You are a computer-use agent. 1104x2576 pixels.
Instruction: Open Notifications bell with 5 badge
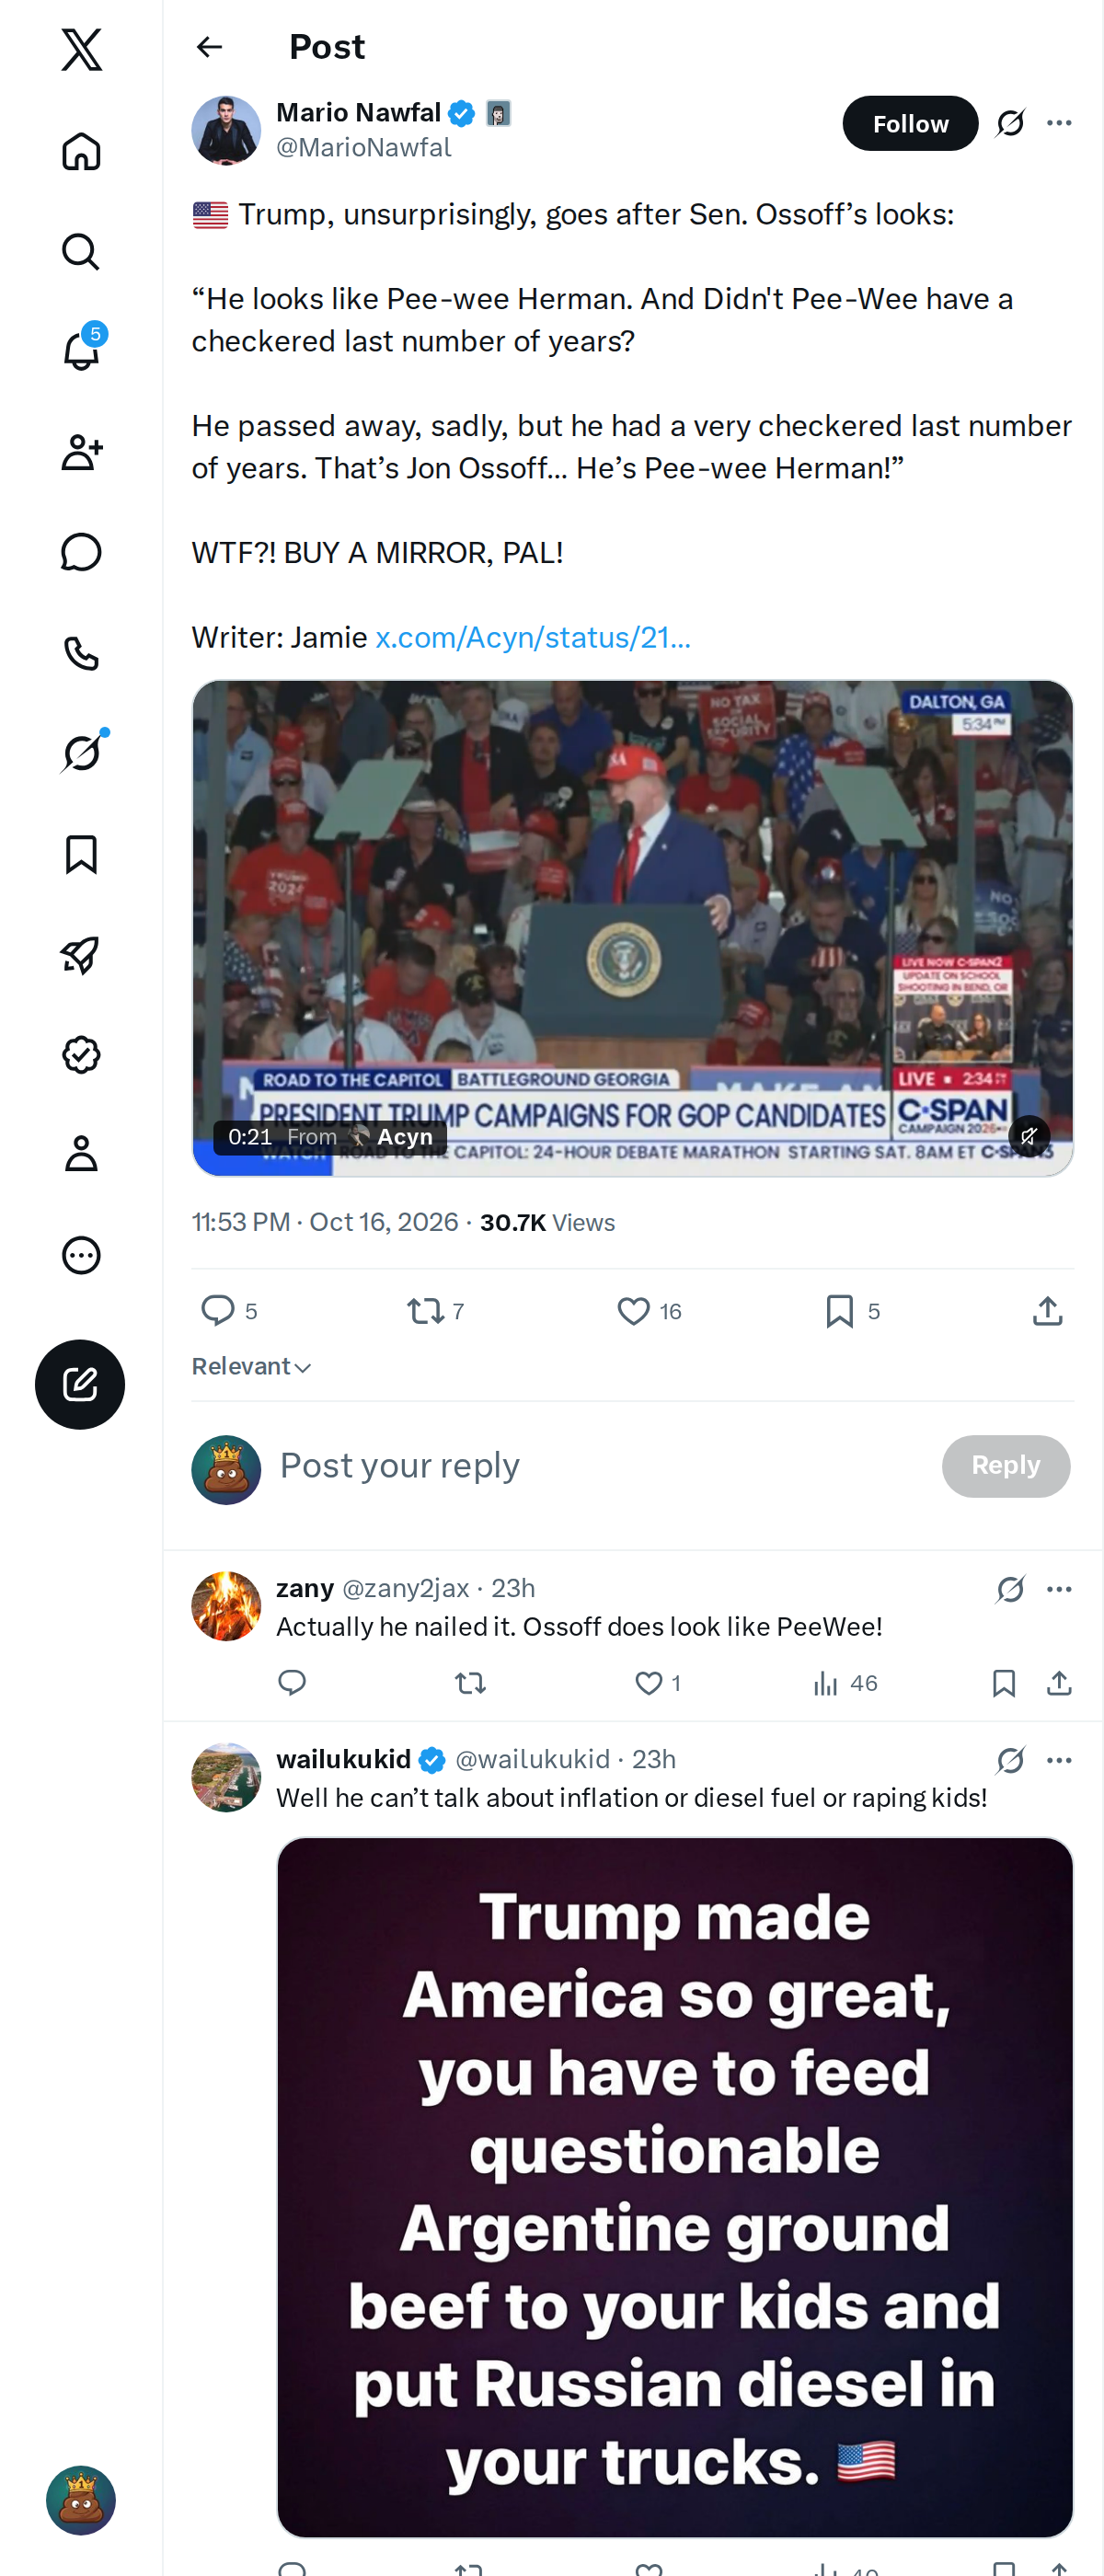pyautogui.click(x=81, y=350)
